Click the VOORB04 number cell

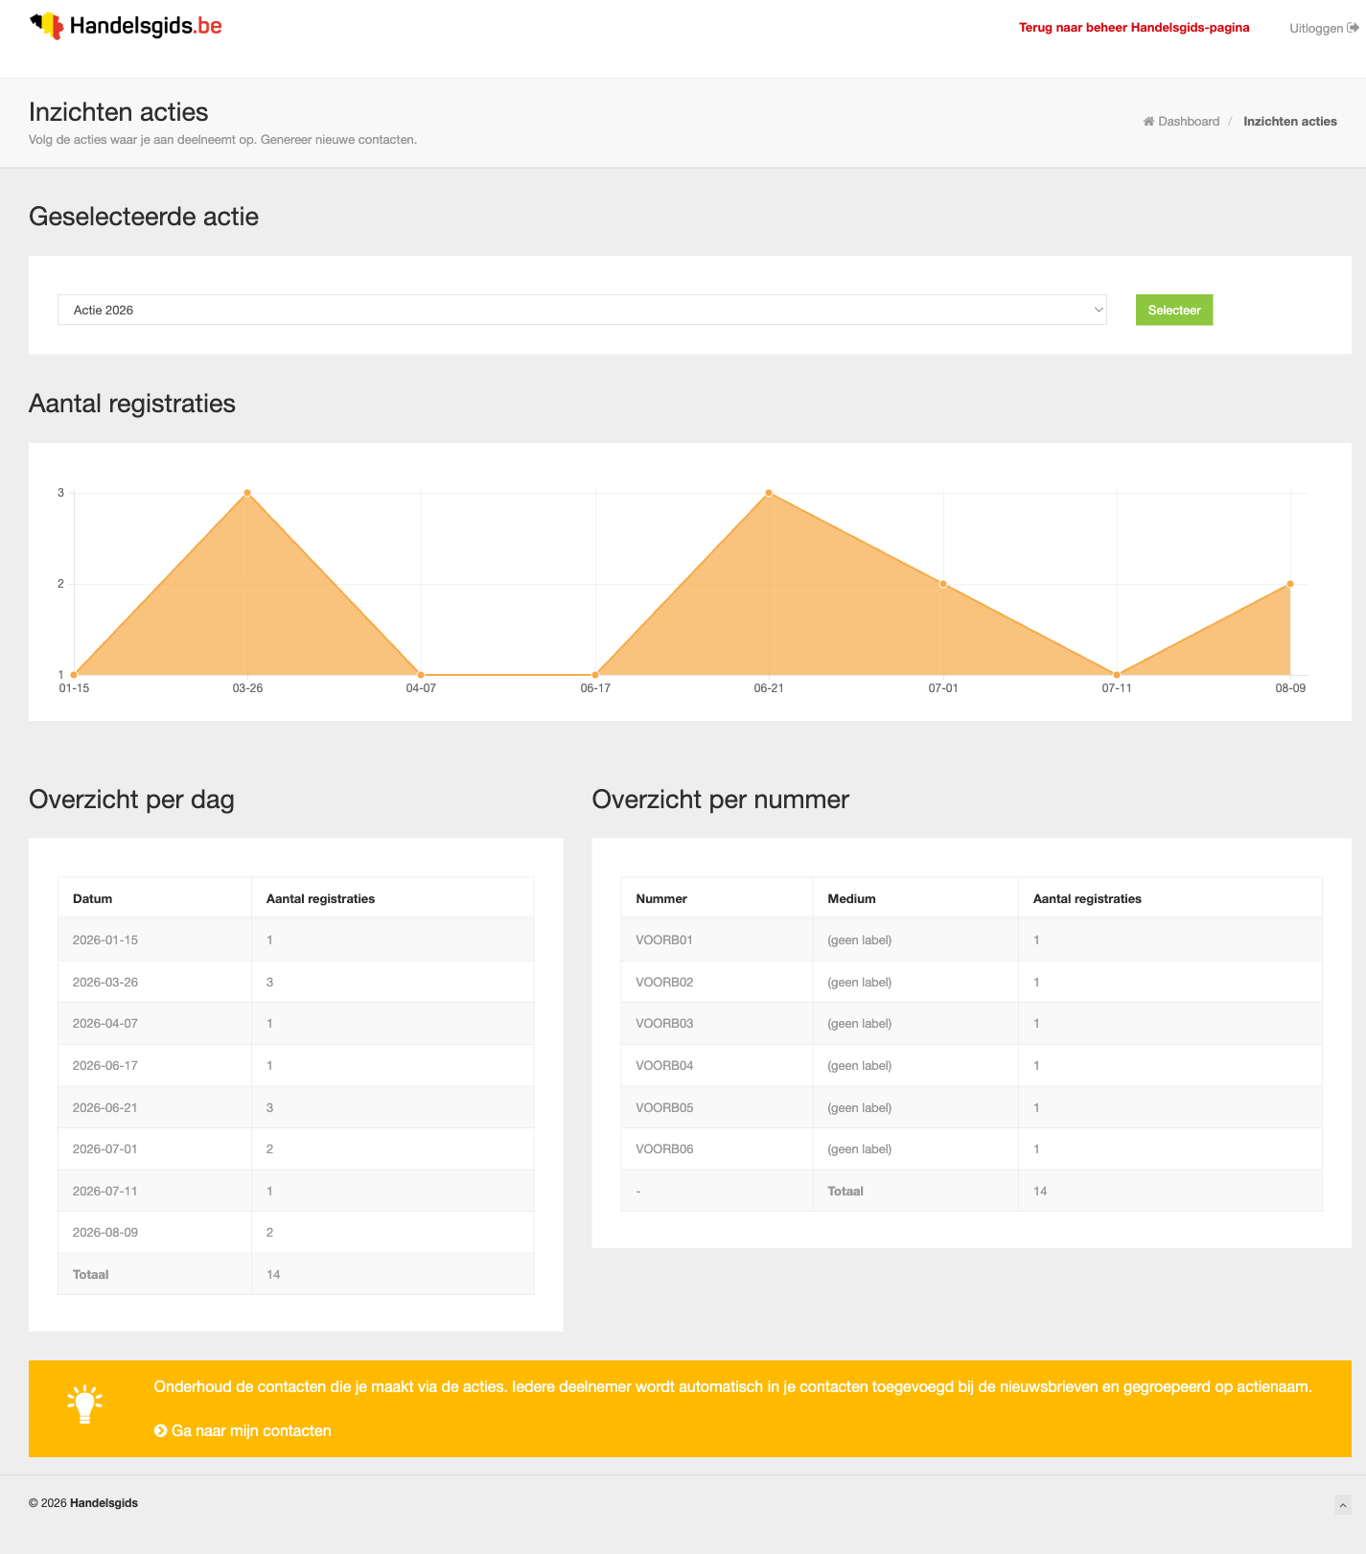pos(717,1065)
